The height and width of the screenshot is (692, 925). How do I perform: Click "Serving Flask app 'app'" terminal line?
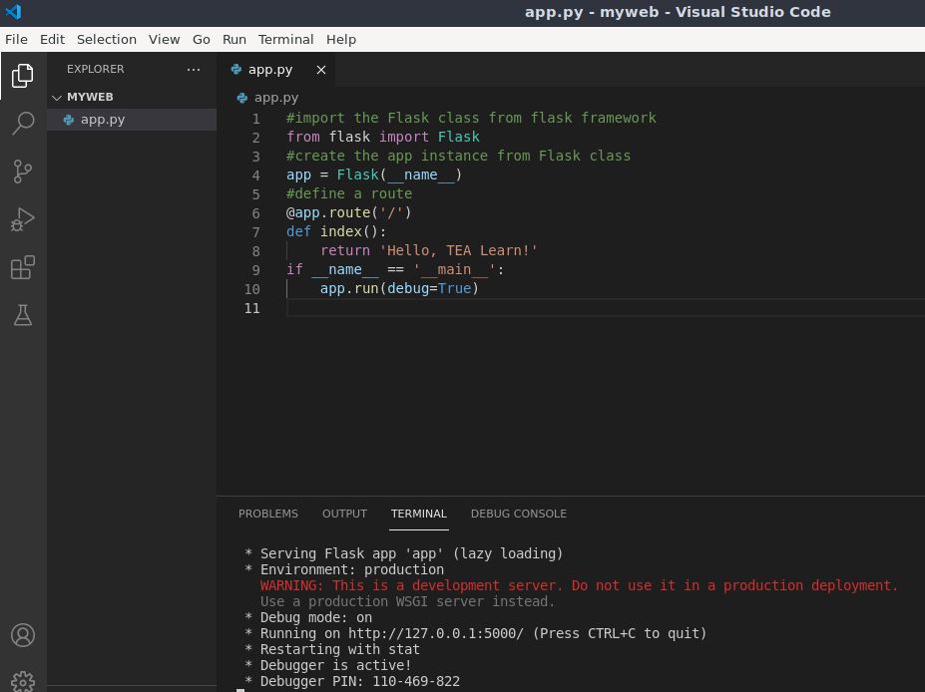(412, 554)
